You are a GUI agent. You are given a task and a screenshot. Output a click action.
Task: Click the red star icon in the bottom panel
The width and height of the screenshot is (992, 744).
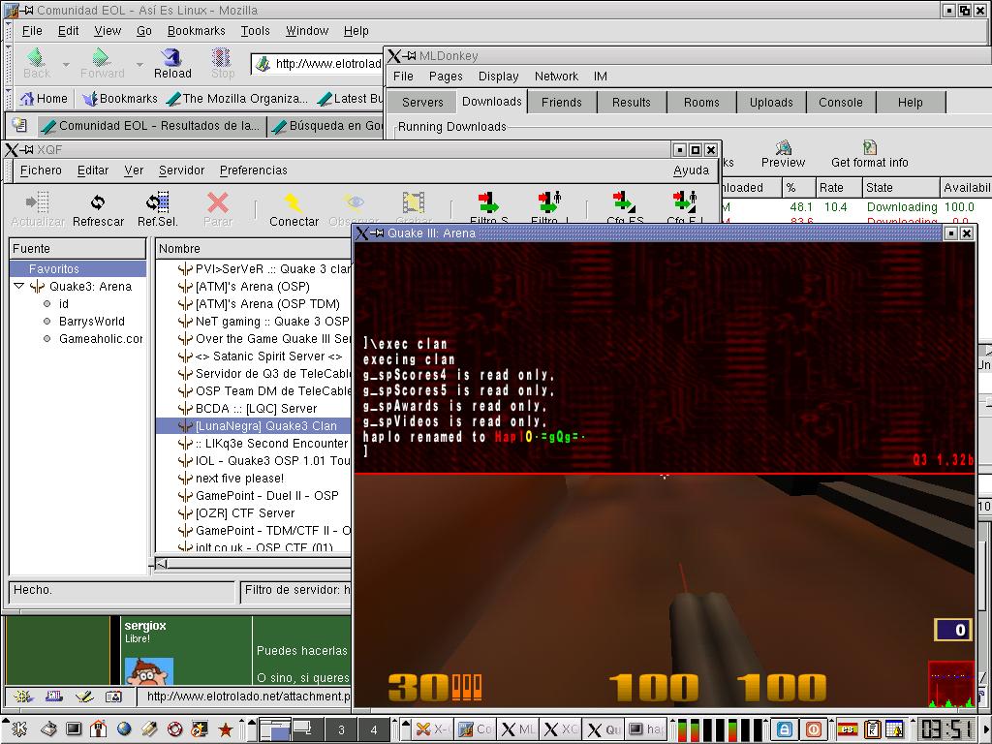click(x=225, y=729)
